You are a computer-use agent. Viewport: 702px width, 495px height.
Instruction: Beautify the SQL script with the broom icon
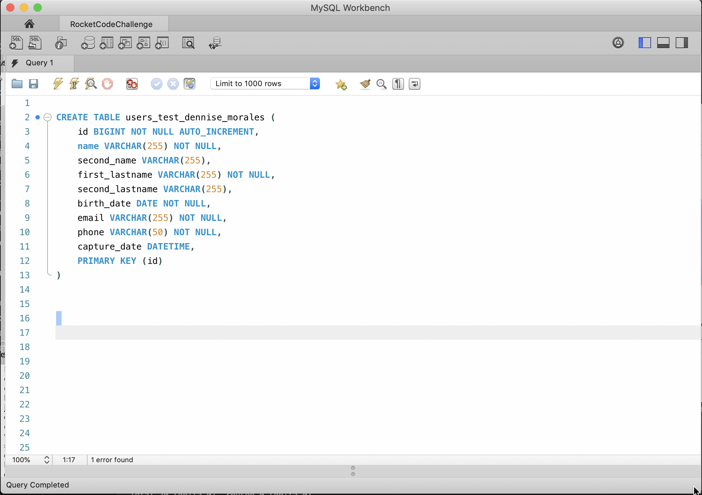[x=365, y=84]
